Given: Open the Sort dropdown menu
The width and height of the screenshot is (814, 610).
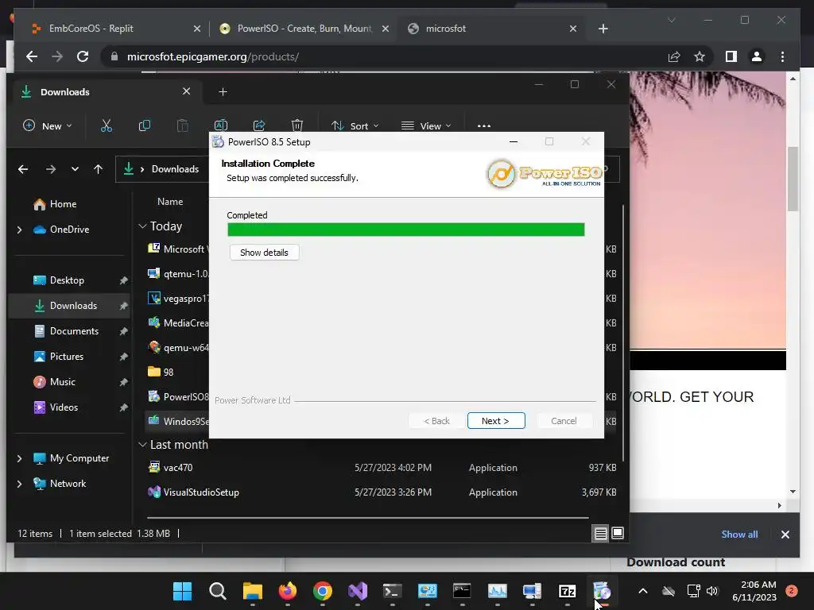Looking at the screenshot, I should coord(355,125).
